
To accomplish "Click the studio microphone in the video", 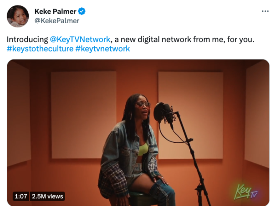I will pyautogui.click(x=164, y=113).
